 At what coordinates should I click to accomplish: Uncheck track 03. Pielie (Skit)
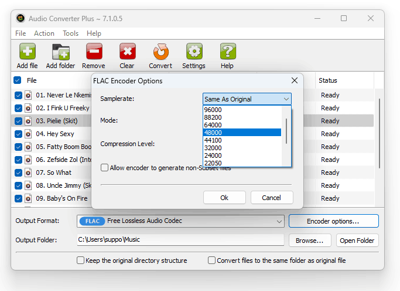pyautogui.click(x=18, y=121)
